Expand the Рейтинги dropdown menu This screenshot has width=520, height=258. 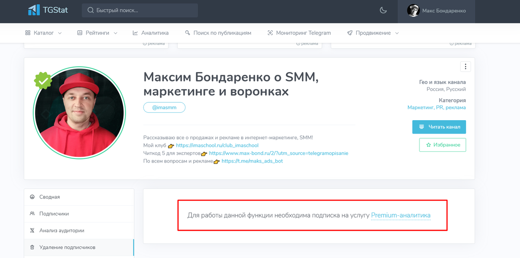[97, 33]
